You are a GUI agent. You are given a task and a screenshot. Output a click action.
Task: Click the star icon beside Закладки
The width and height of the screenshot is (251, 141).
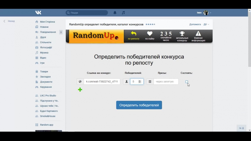point(37,76)
